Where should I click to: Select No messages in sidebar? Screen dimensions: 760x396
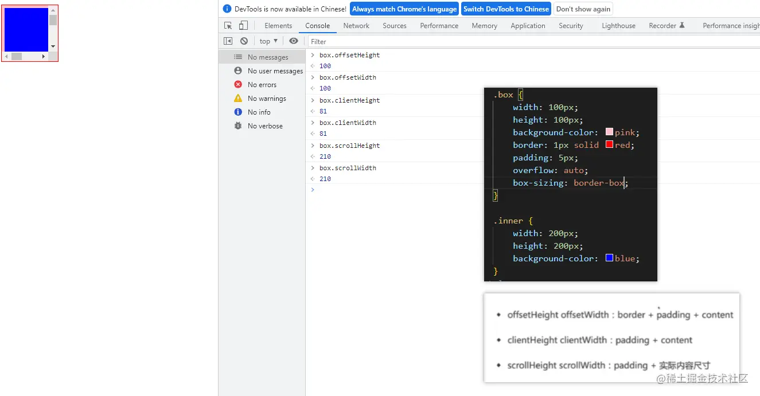[262, 57]
